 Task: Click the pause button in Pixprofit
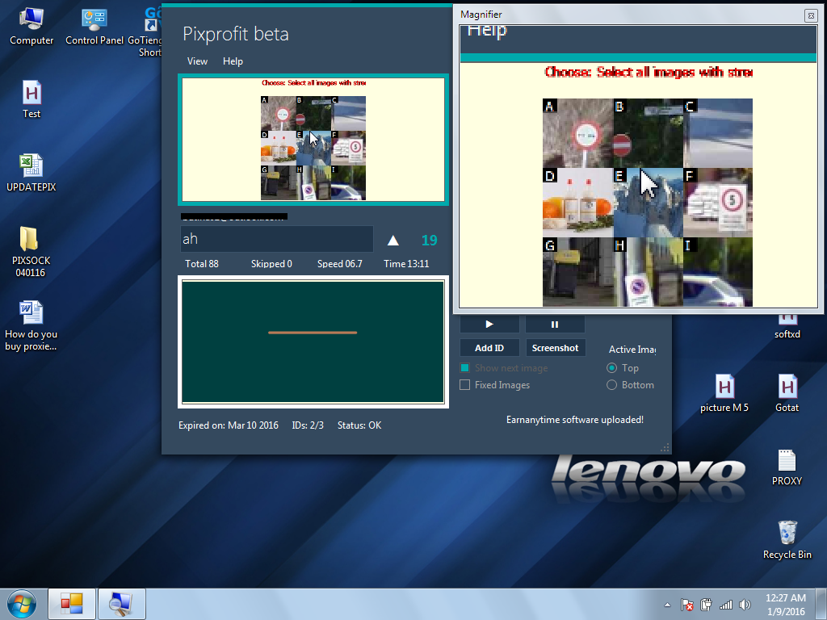[x=555, y=324]
